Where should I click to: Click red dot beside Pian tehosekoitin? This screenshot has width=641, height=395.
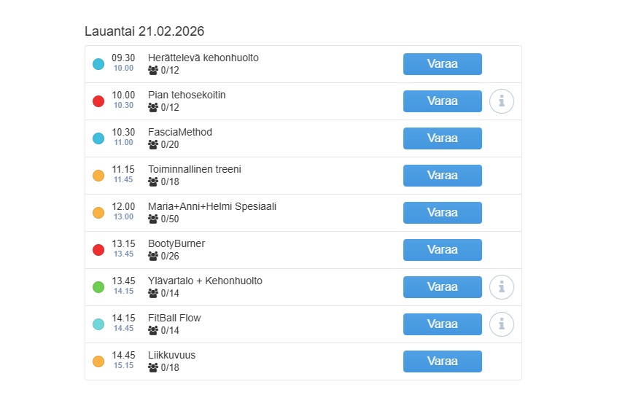(x=98, y=101)
